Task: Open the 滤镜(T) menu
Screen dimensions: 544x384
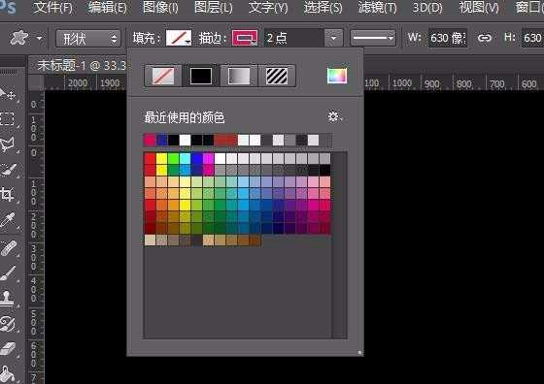Action: pos(377,8)
